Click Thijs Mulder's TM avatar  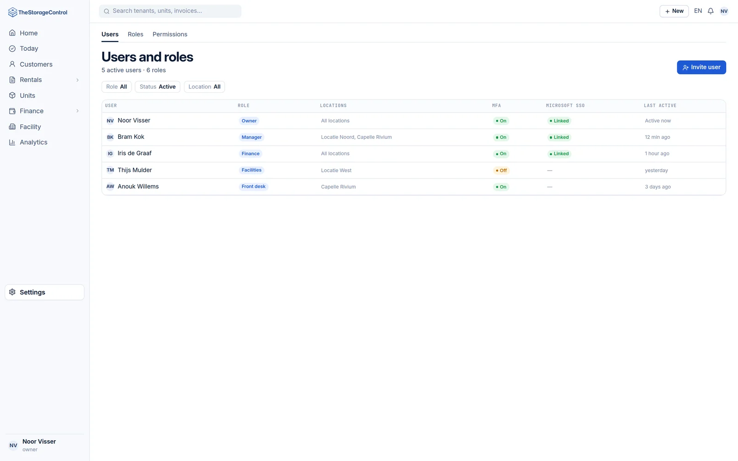[x=110, y=170]
